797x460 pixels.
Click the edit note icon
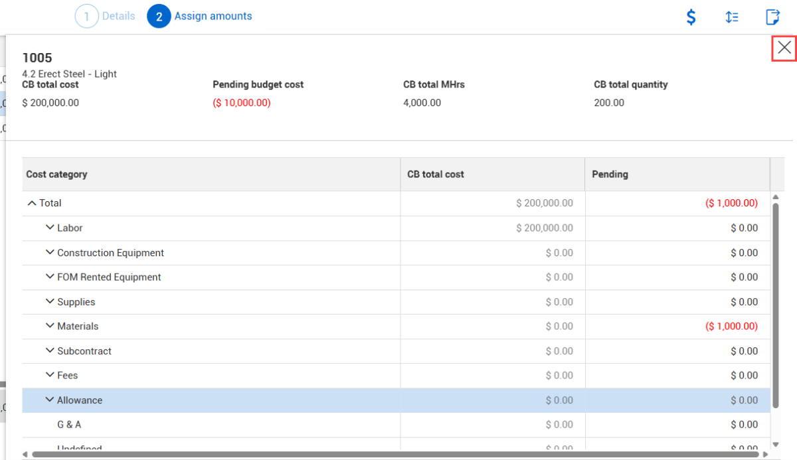click(772, 17)
